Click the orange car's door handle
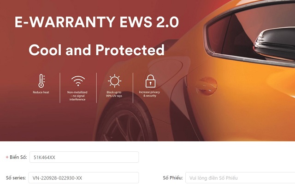Viewport: 295px width, 189px height. (206, 86)
